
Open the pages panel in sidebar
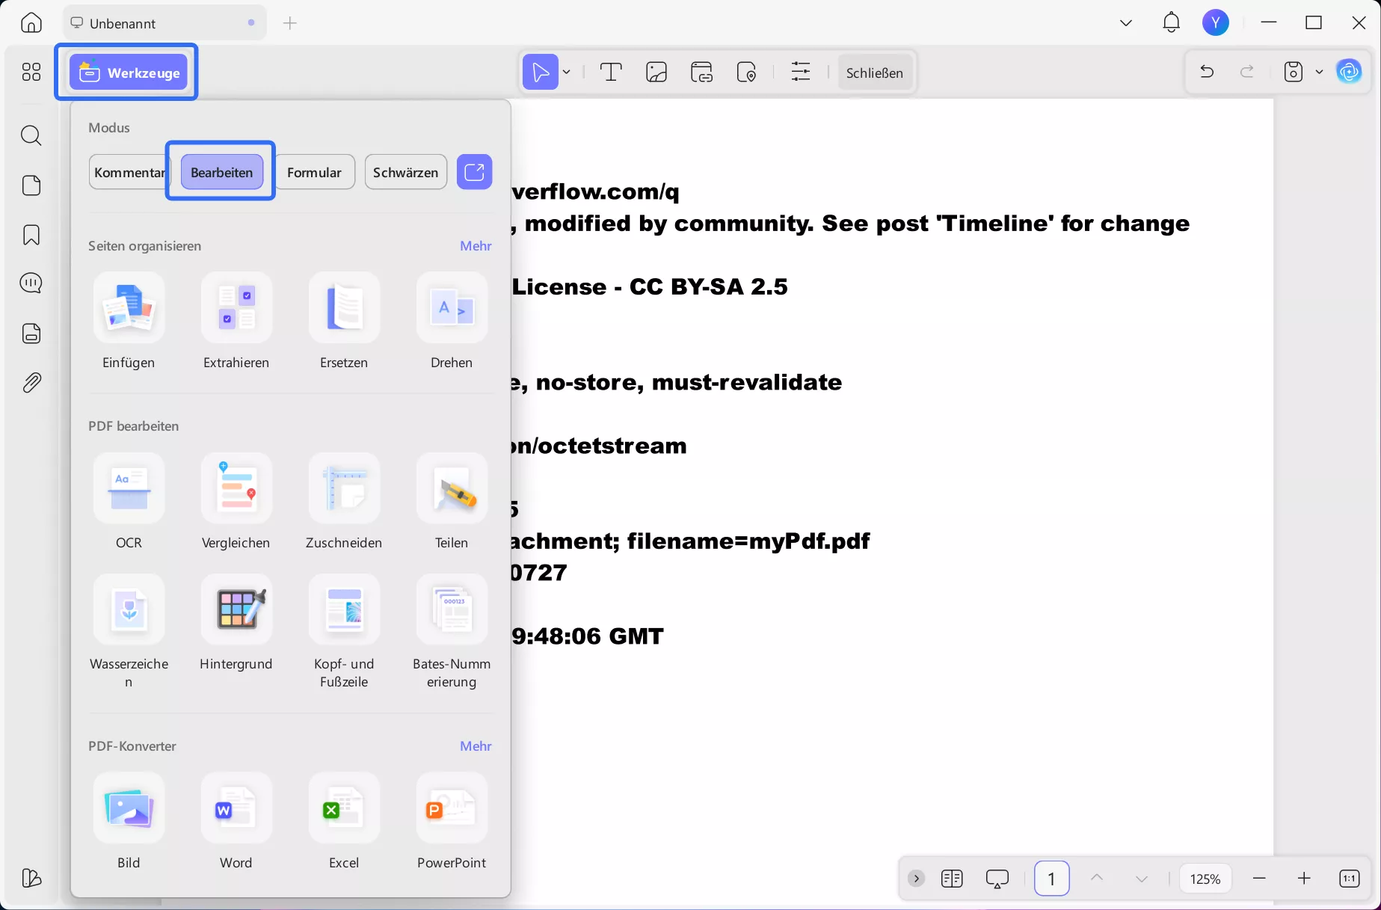click(31, 185)
